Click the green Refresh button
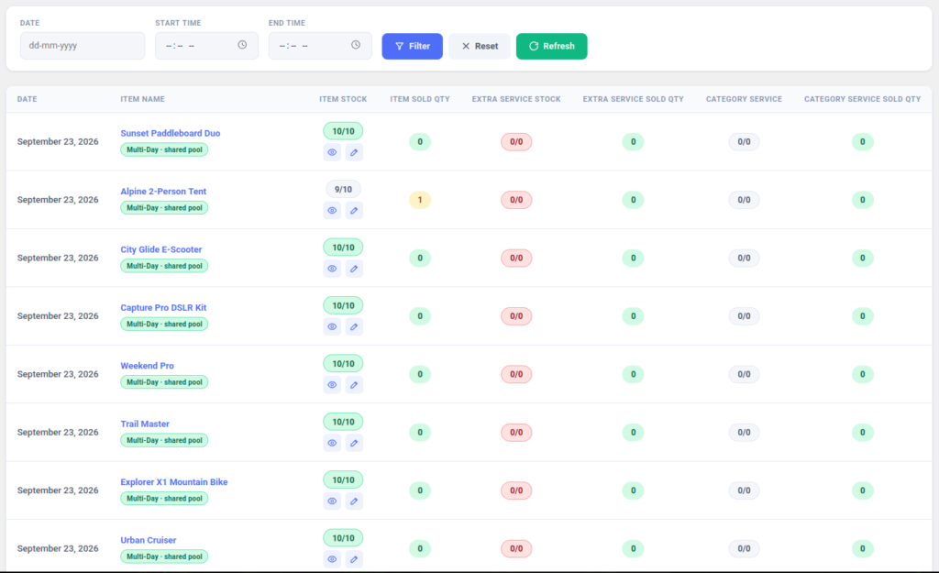The height and width of the screenshot is (573, 939). point(551,46)
